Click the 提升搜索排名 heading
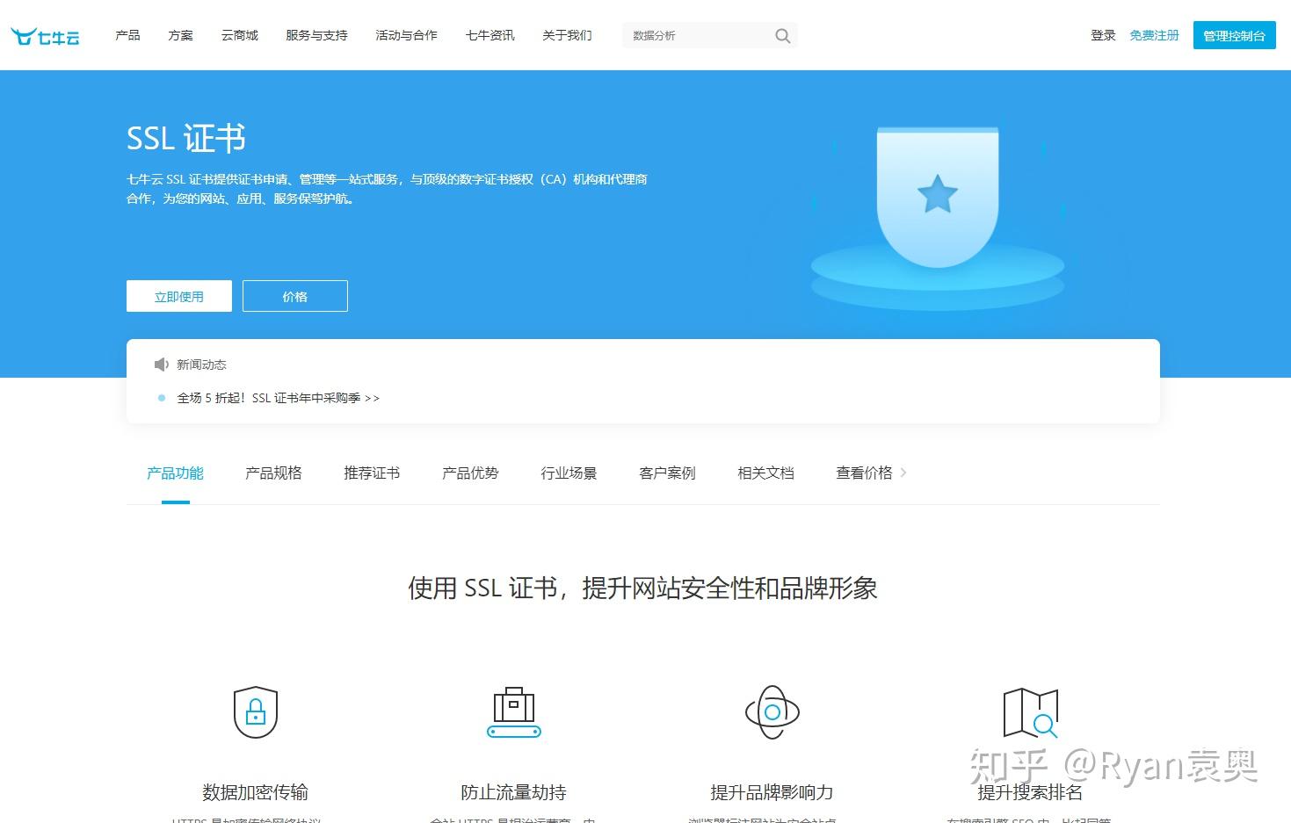This screenshot has height=823, width=1291. tap(1030, 792)
